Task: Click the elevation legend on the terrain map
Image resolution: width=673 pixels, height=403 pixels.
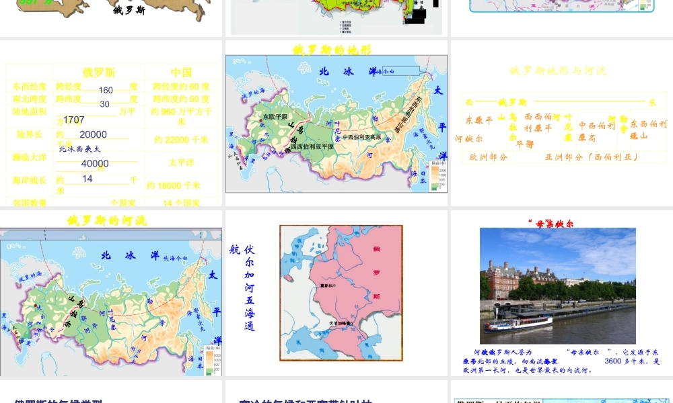Action: pos(439,175)
